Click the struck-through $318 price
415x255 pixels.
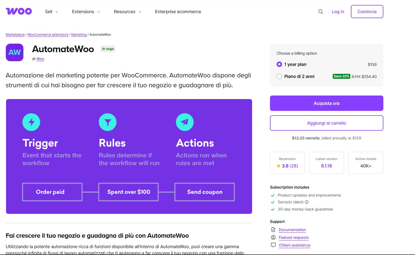point(356,77)
